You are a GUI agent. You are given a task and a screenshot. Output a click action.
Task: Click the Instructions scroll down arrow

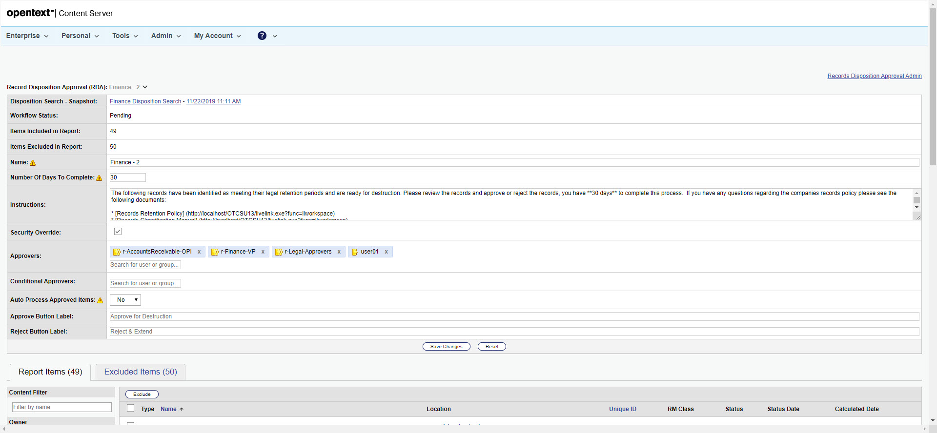point(917,207)
